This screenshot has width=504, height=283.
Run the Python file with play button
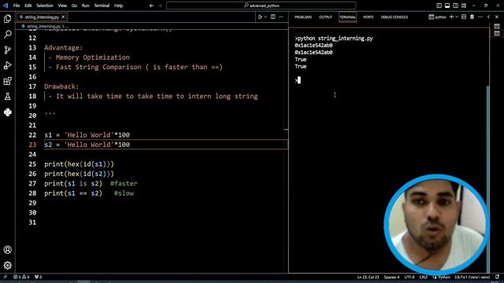pyautogui.click(x=260, y=17)
